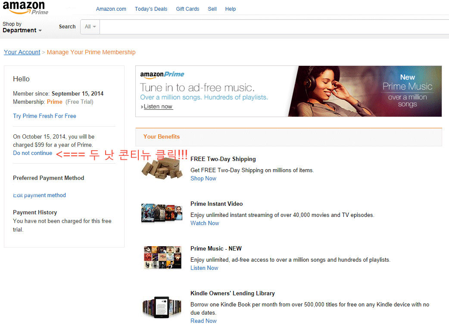This screenshot has width=449, height=331.
Task: Click the Prime Instant Video movie thumbnails
Action: pyautogui.click(x=162, y=213)
